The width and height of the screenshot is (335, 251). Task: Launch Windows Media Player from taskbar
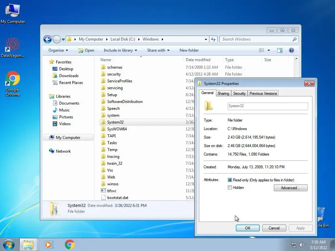(x=49, y=244)
